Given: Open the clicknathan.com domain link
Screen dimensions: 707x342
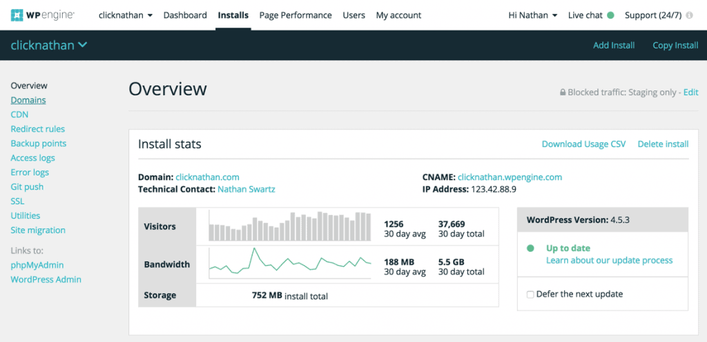Looking at the screenshot, I should (x=207, y=177).
